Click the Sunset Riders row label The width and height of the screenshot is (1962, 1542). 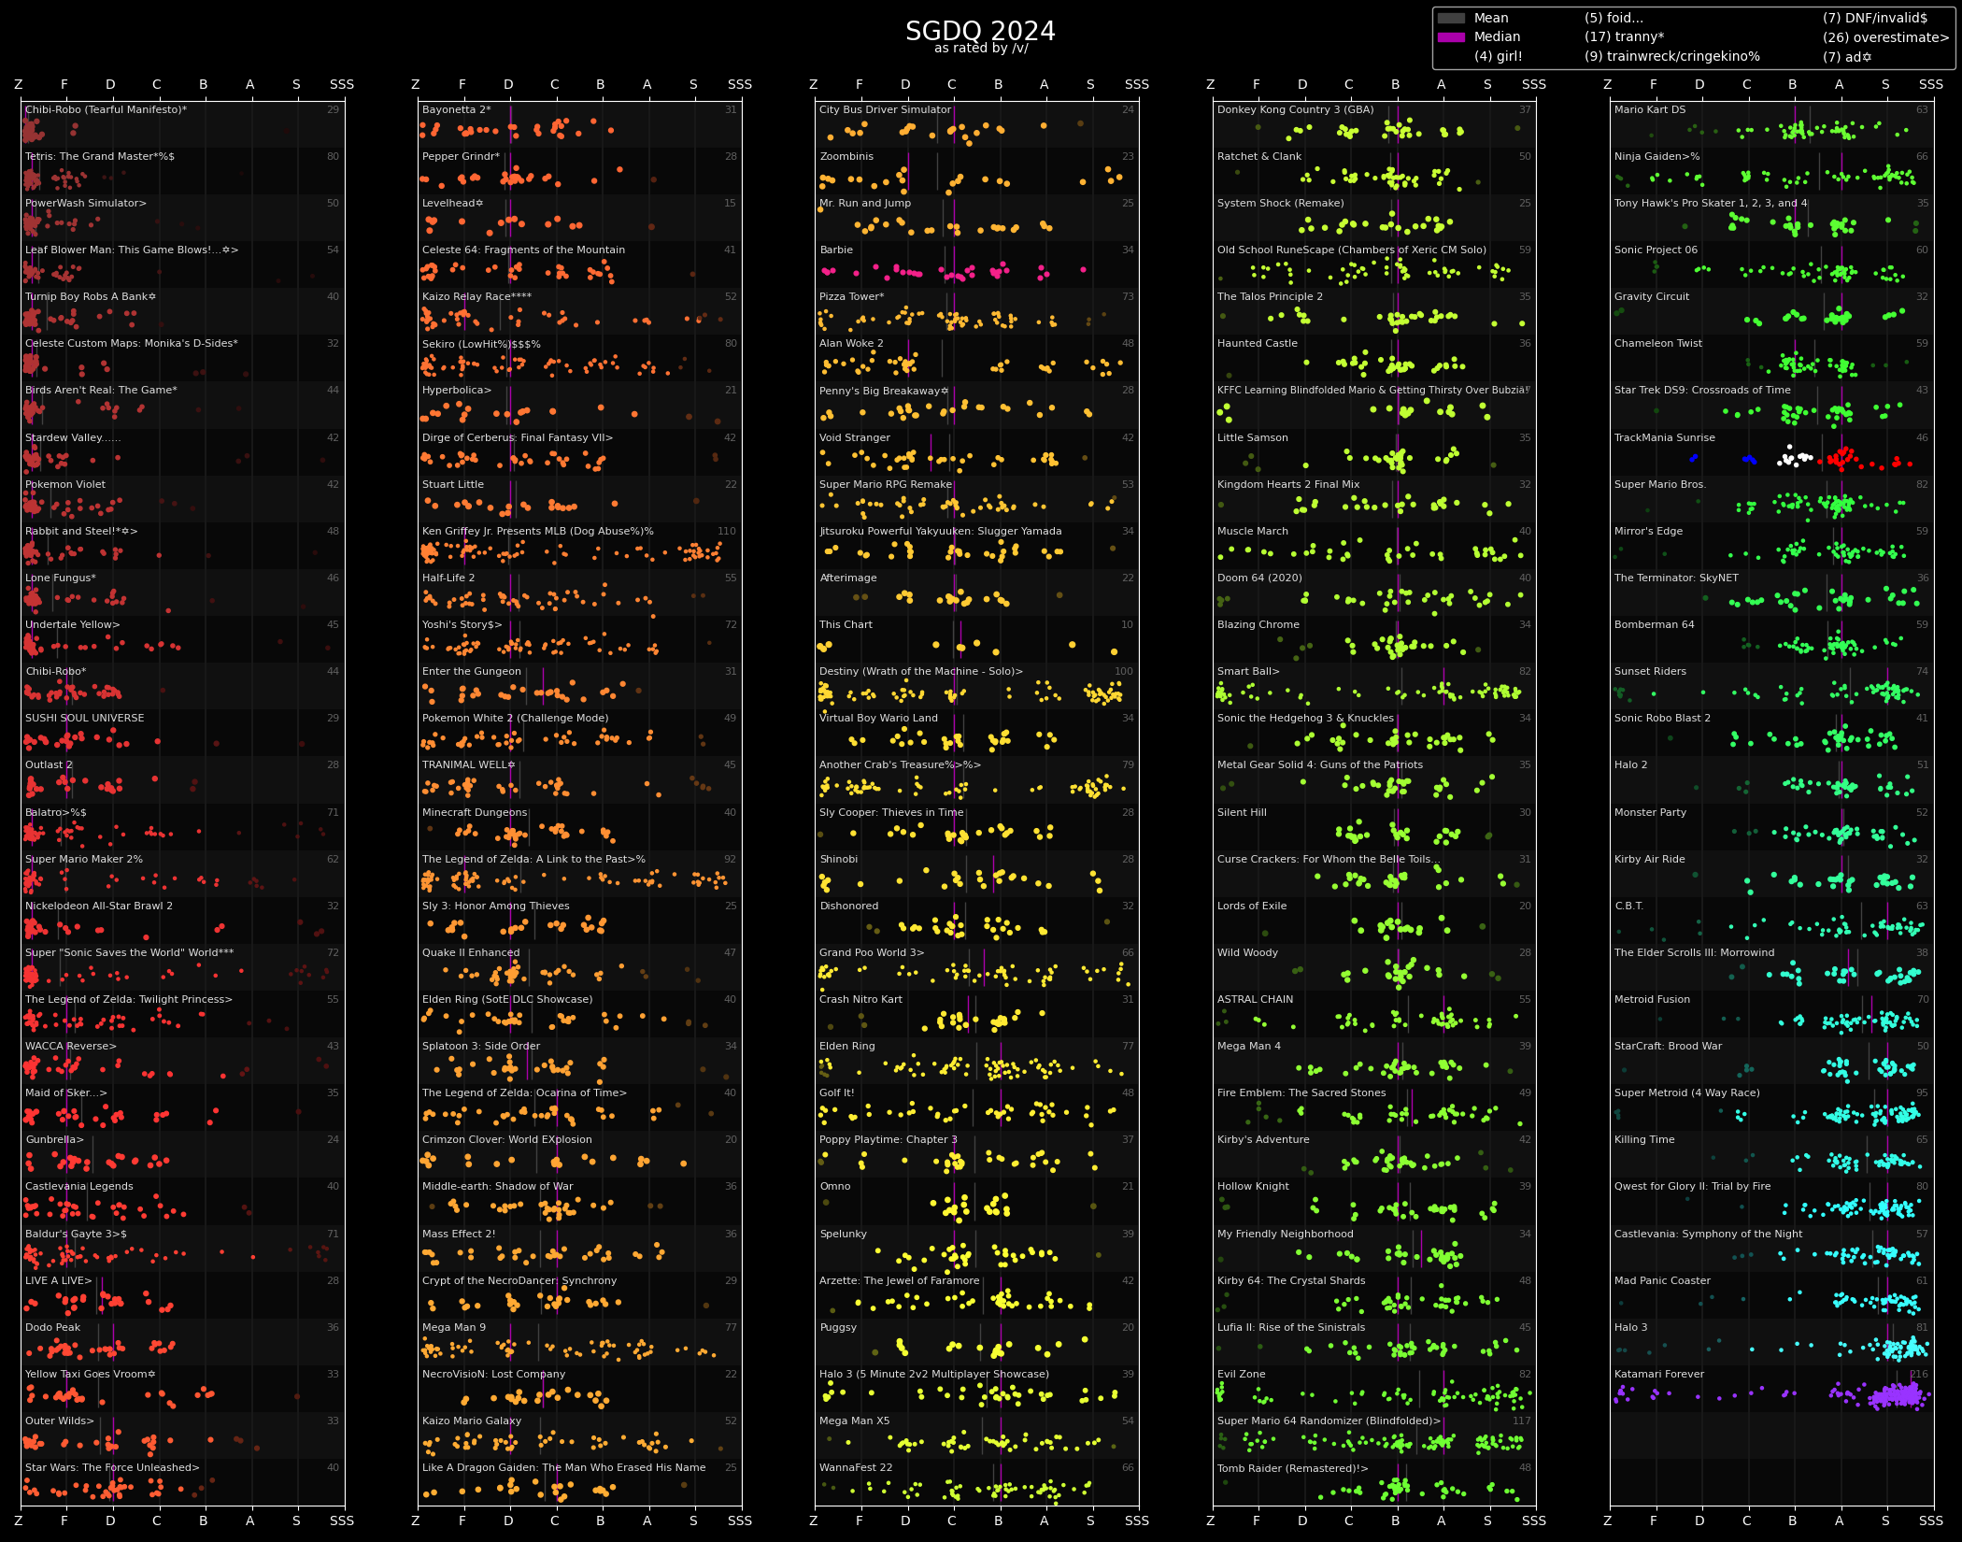pyautogui.click(x=1651, y=671)
